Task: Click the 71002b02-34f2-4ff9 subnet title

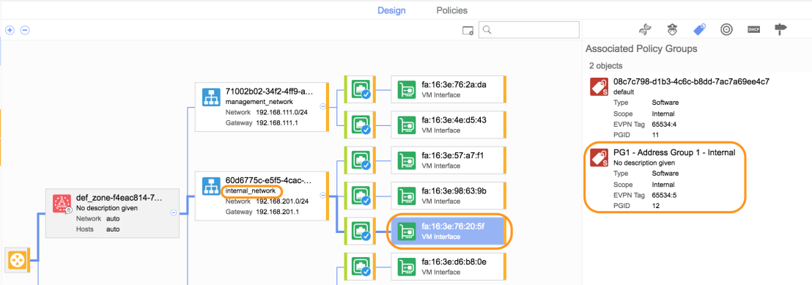Action: pos(269,92)
